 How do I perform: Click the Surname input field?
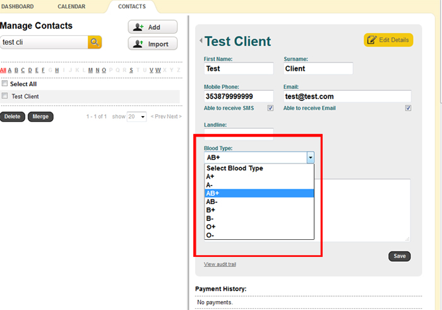click(x=318, y=68)
